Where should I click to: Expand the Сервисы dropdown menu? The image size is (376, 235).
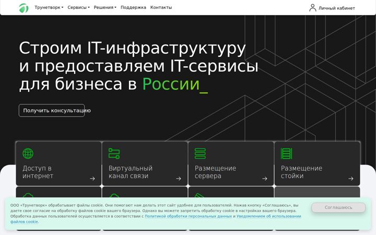(78, 7)
